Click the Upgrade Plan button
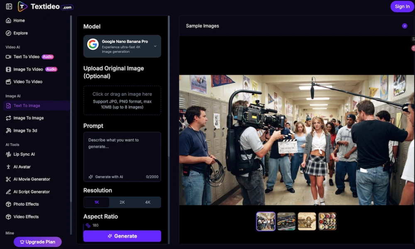The height and width of the screenshot is (249, 415). tap(38, 242)
